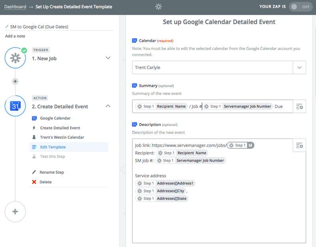Click the plus icon between the two steps
316x247 pixels.
[x=15, y=81]
